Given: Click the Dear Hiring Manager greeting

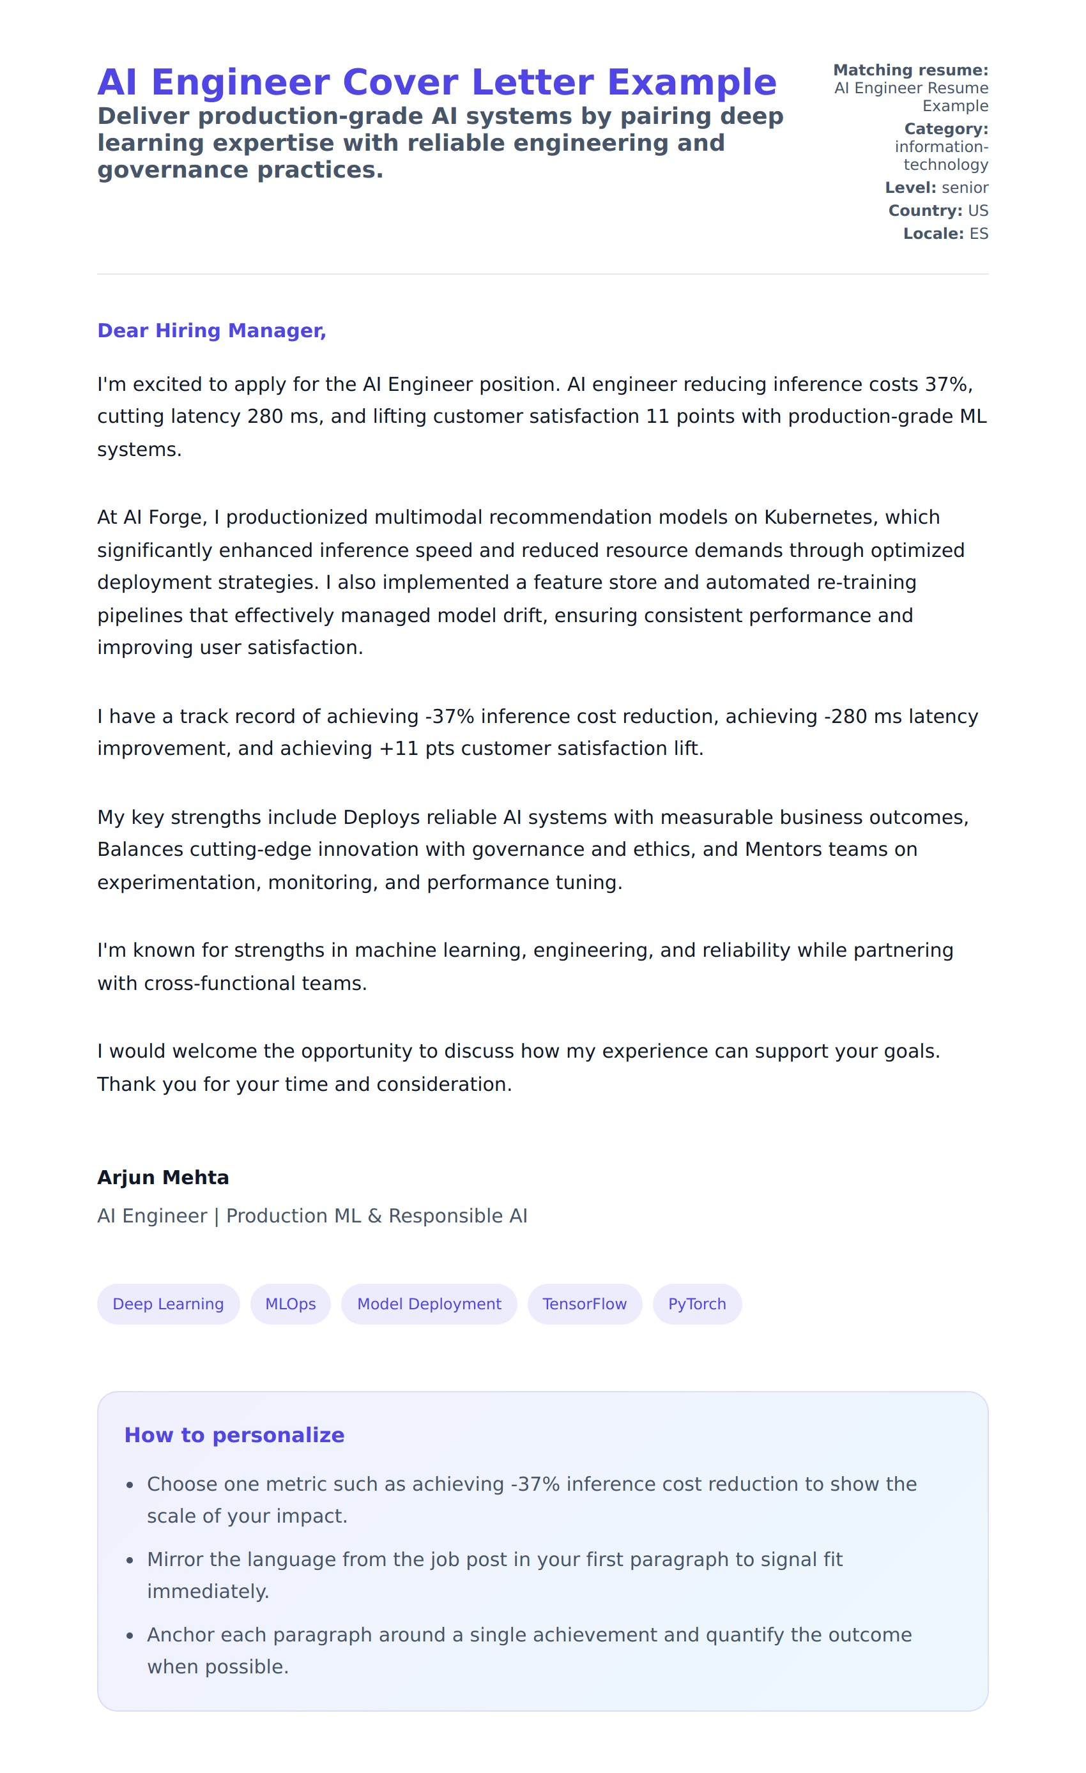Looking at the screenshot, I should (211, 330).
